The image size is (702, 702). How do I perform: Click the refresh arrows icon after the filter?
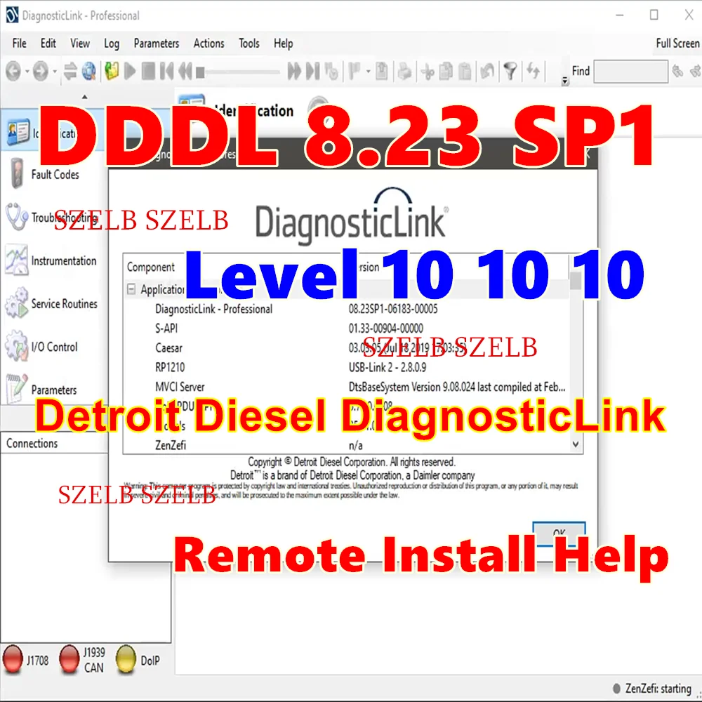click(x=533, y=71)
